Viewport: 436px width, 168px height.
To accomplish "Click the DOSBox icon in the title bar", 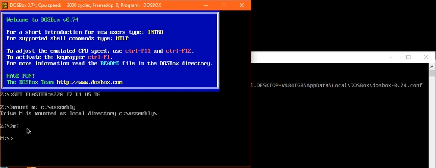I will [5, 5].
